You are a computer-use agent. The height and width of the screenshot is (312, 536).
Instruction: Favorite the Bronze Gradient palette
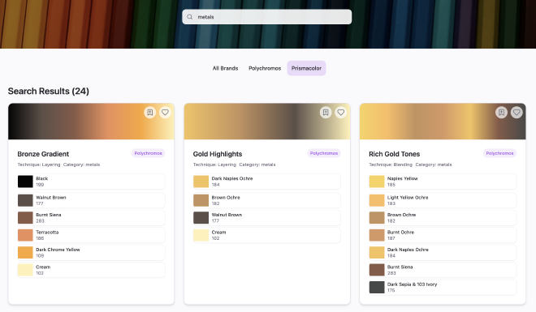(x=165, y=112)
